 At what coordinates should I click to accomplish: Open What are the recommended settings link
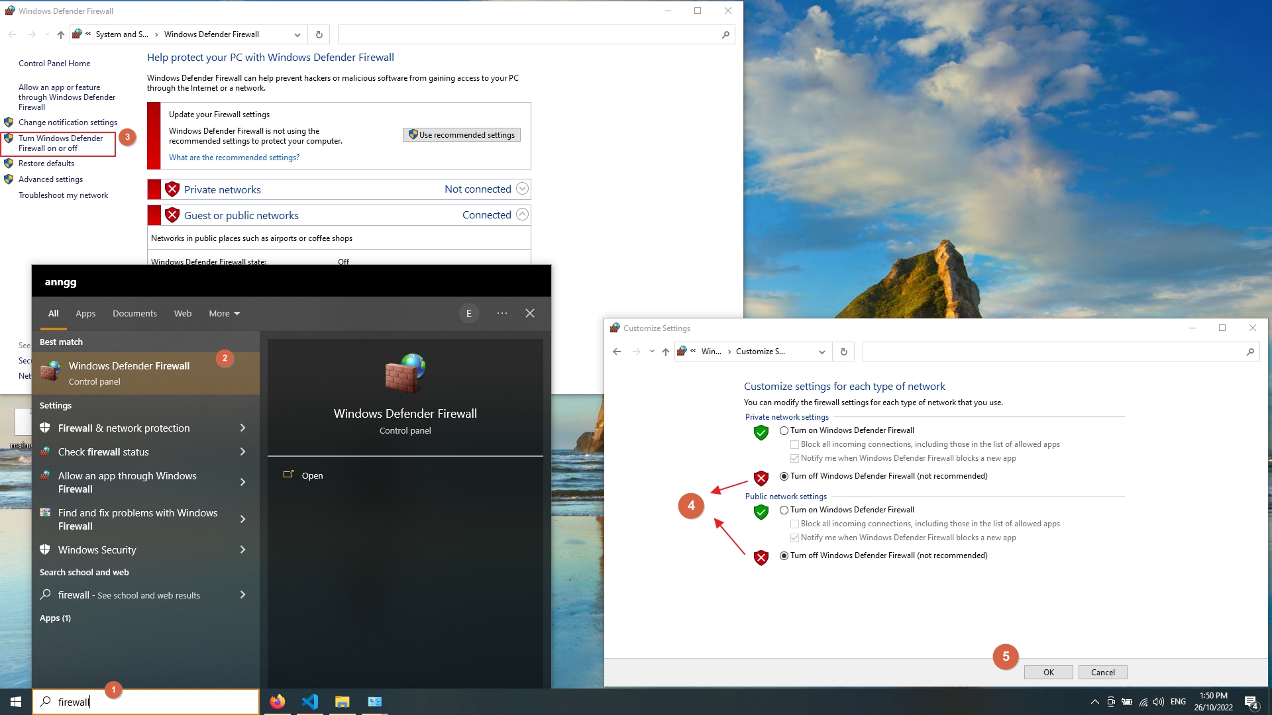pyautogui.click(x=234, y=158)
